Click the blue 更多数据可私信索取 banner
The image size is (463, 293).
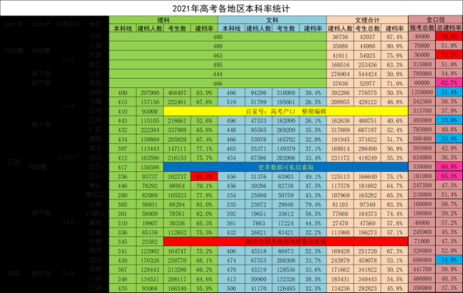[286, 167]
